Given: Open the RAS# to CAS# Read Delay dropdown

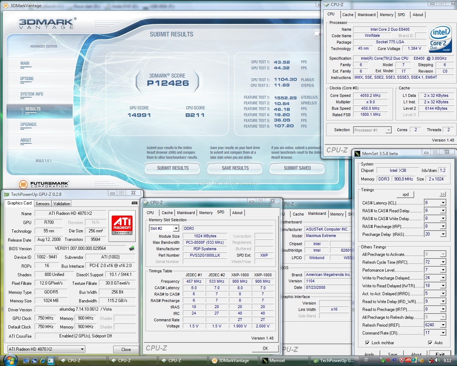Looking at the screenshot, I should pyautogui.click(x=443, y=211).
